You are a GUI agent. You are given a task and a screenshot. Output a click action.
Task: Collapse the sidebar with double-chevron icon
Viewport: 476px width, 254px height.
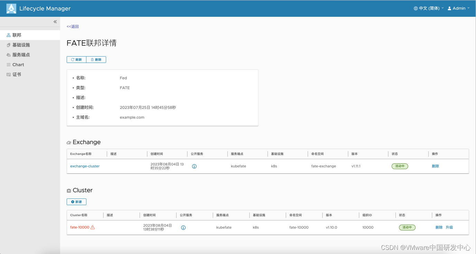point(55,22)
